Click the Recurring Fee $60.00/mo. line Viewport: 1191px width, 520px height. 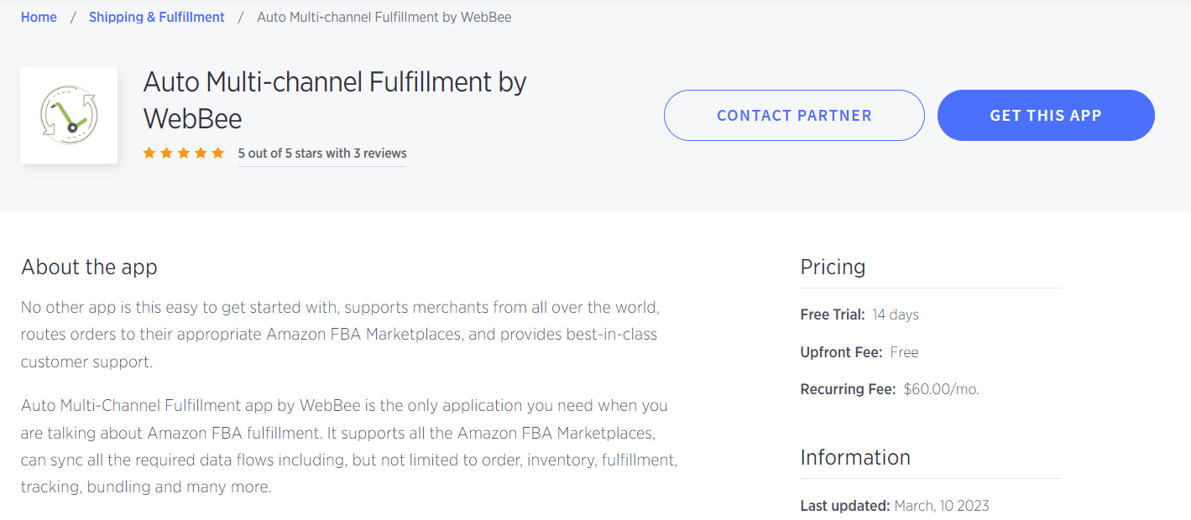[890, 389]
